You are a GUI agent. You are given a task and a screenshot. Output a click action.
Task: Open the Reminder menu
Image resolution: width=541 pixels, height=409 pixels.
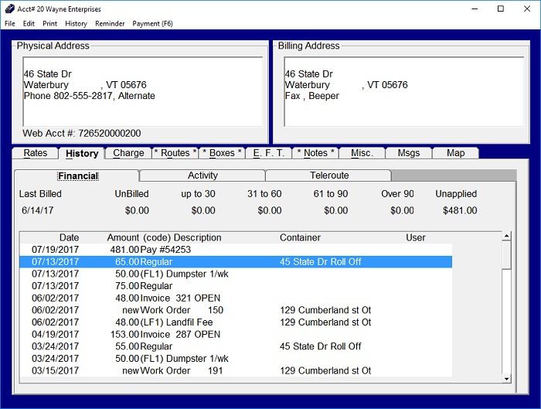(x=110, y=24)
